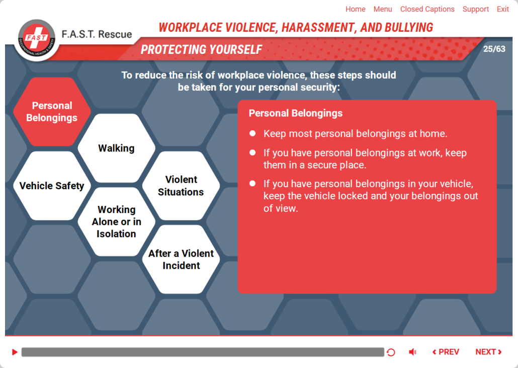The width and height of the screenshot is (518, 368).
Task: Open the Home link
Action: coord(356,9)
